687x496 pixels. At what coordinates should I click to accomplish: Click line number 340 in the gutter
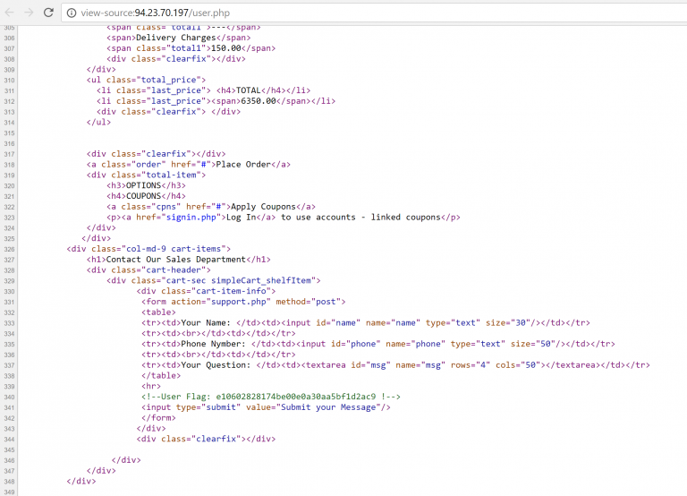[x=9, y=397]
